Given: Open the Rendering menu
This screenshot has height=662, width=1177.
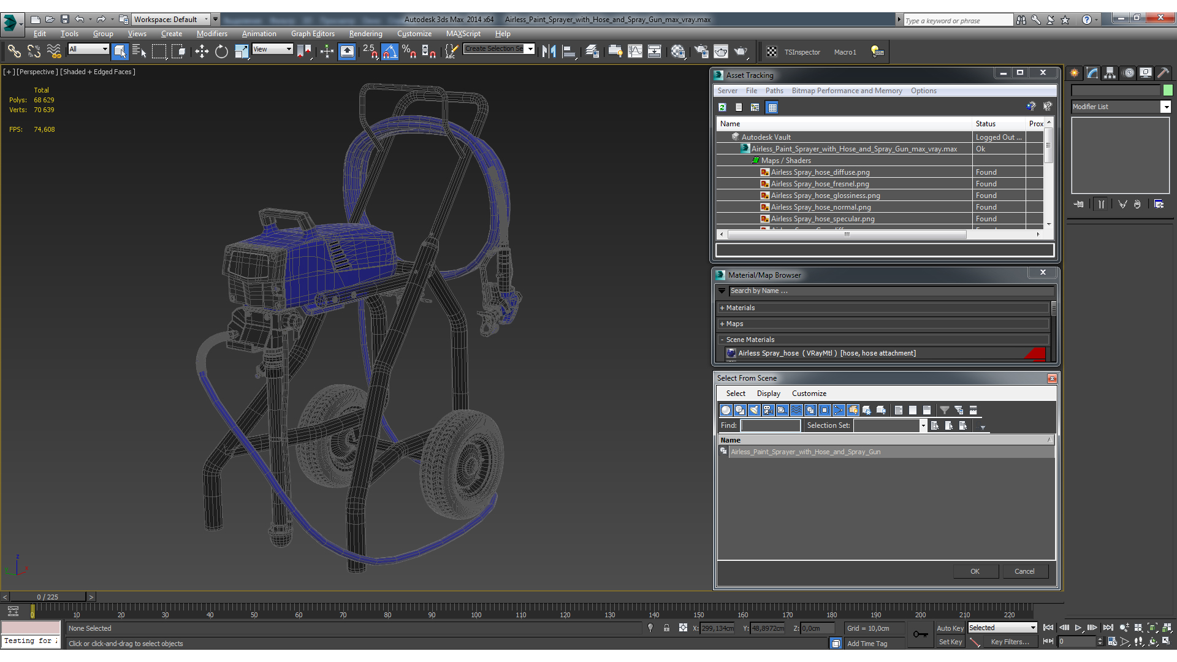Looking at the screenshot, I should pyautogui.click(x=365, y=33).
